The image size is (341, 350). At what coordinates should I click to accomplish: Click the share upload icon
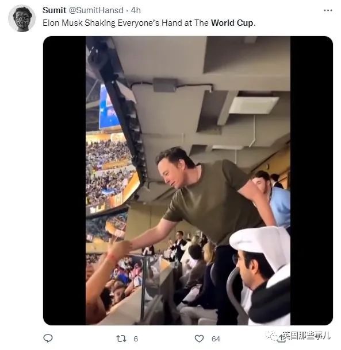[281, 339]
